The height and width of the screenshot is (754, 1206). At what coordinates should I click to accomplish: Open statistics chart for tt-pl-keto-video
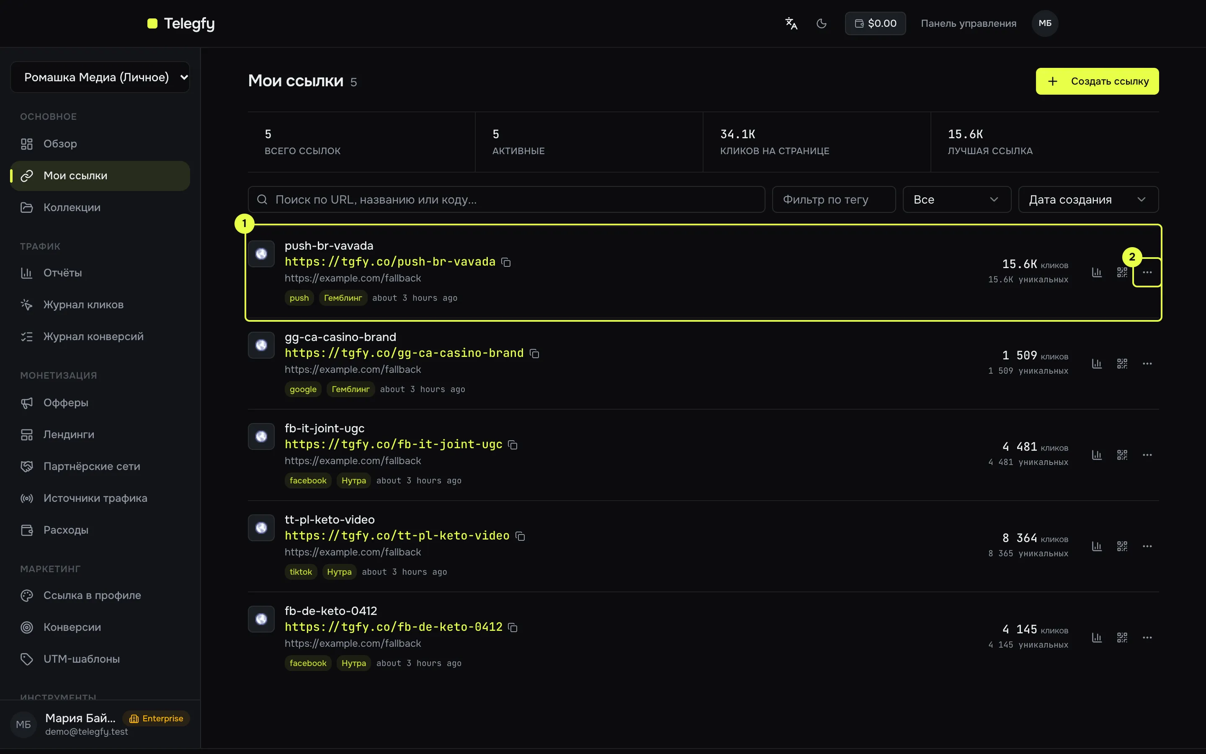pos(1097,546)
